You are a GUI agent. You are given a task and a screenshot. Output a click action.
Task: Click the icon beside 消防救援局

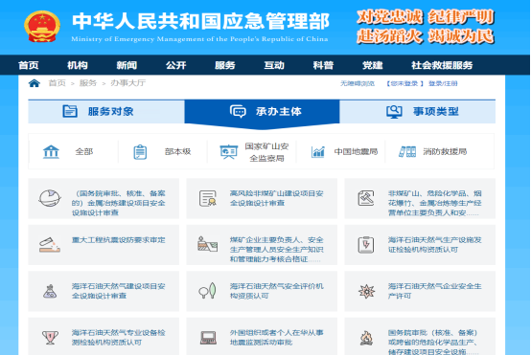point(407,152)
